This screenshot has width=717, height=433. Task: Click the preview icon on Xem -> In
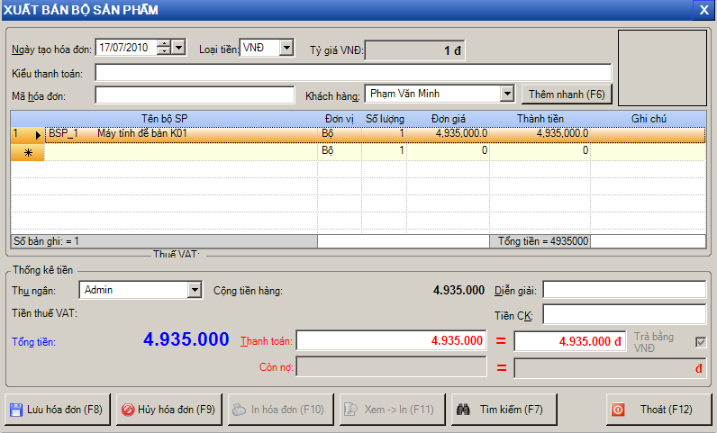pos(350,410)
